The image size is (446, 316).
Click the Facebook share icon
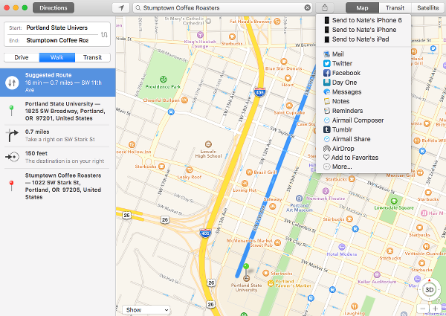coord(327,73)
